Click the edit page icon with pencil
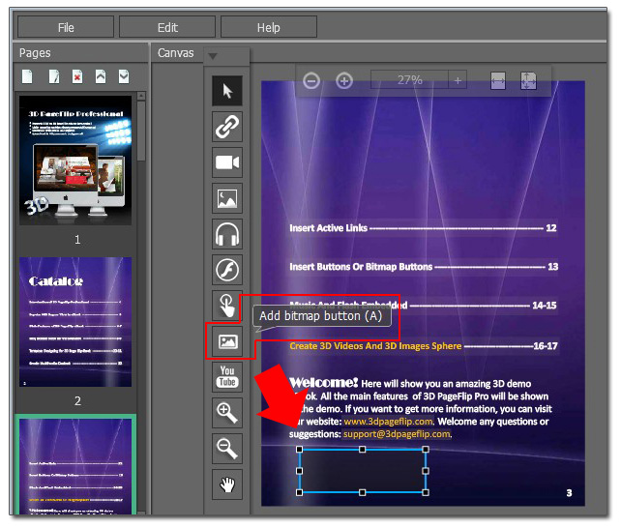This screenshot has height=528, width=621. pyautogui.click(x=54, y=76)
